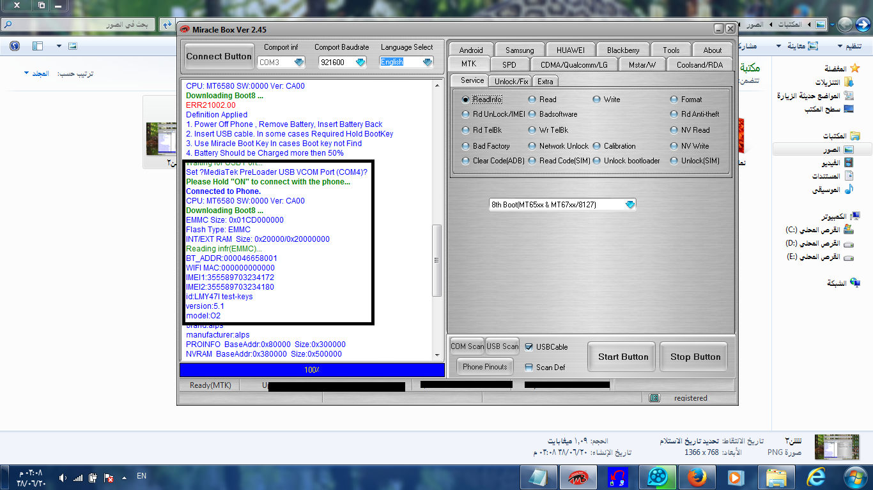873x490 pixels.
Task: Toggle the USBCable checkbox
Action: (529, 347)
